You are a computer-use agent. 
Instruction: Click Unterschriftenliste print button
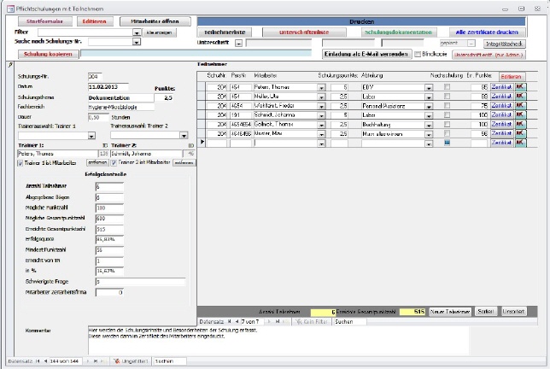point(304,32)
